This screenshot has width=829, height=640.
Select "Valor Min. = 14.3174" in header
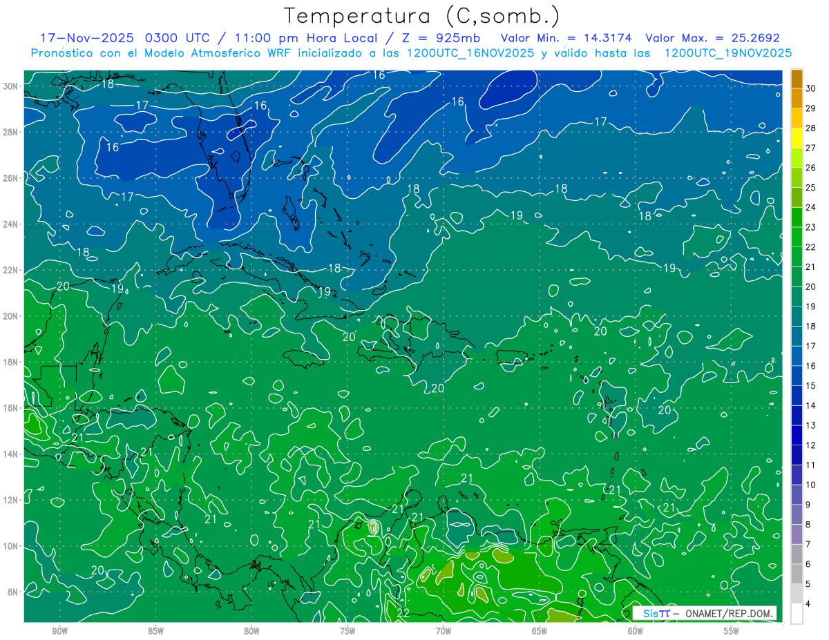coord(567,38)
